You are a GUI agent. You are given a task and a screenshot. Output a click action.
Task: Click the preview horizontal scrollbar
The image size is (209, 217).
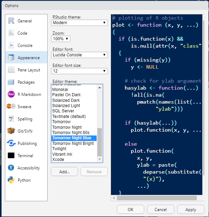pos(157,198)
